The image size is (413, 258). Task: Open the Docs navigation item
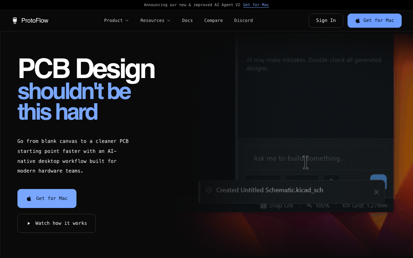click(x=187, y=21)
